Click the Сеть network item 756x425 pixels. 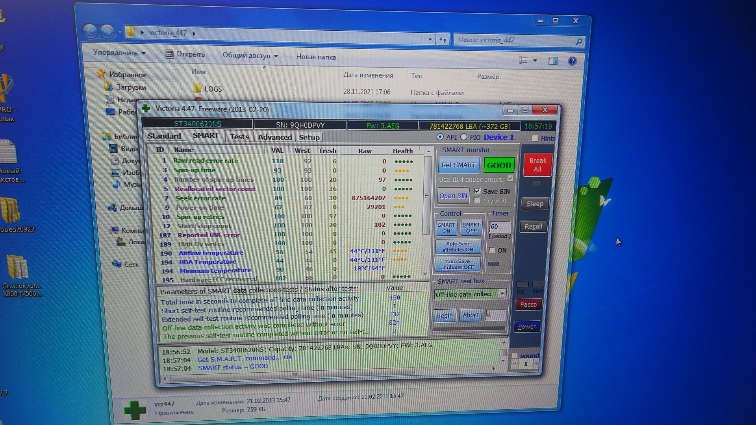coord(126,264)
